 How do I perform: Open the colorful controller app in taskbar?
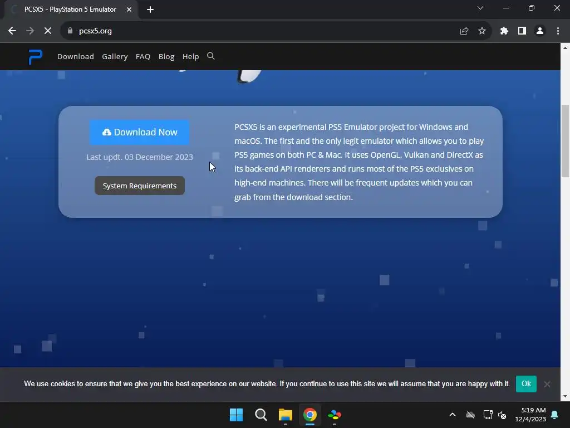point(335,415)
